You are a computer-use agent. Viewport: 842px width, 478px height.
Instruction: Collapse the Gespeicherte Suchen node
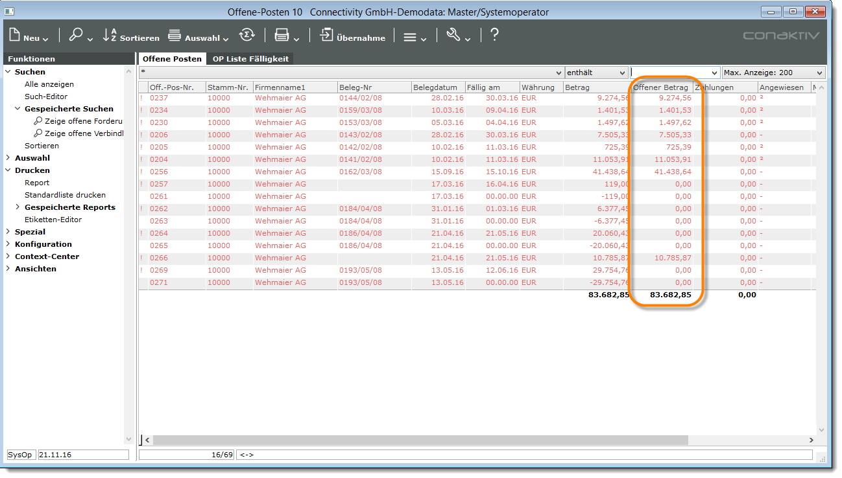(x=18, y=109)
